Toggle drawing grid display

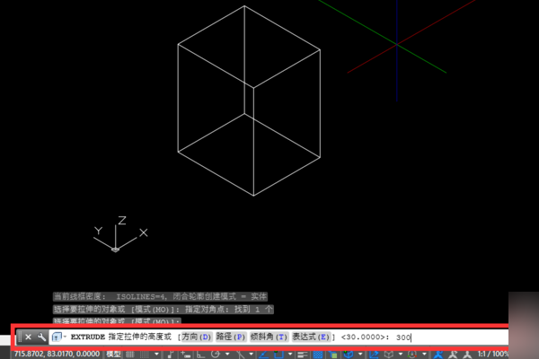click(x=130, y=355)
